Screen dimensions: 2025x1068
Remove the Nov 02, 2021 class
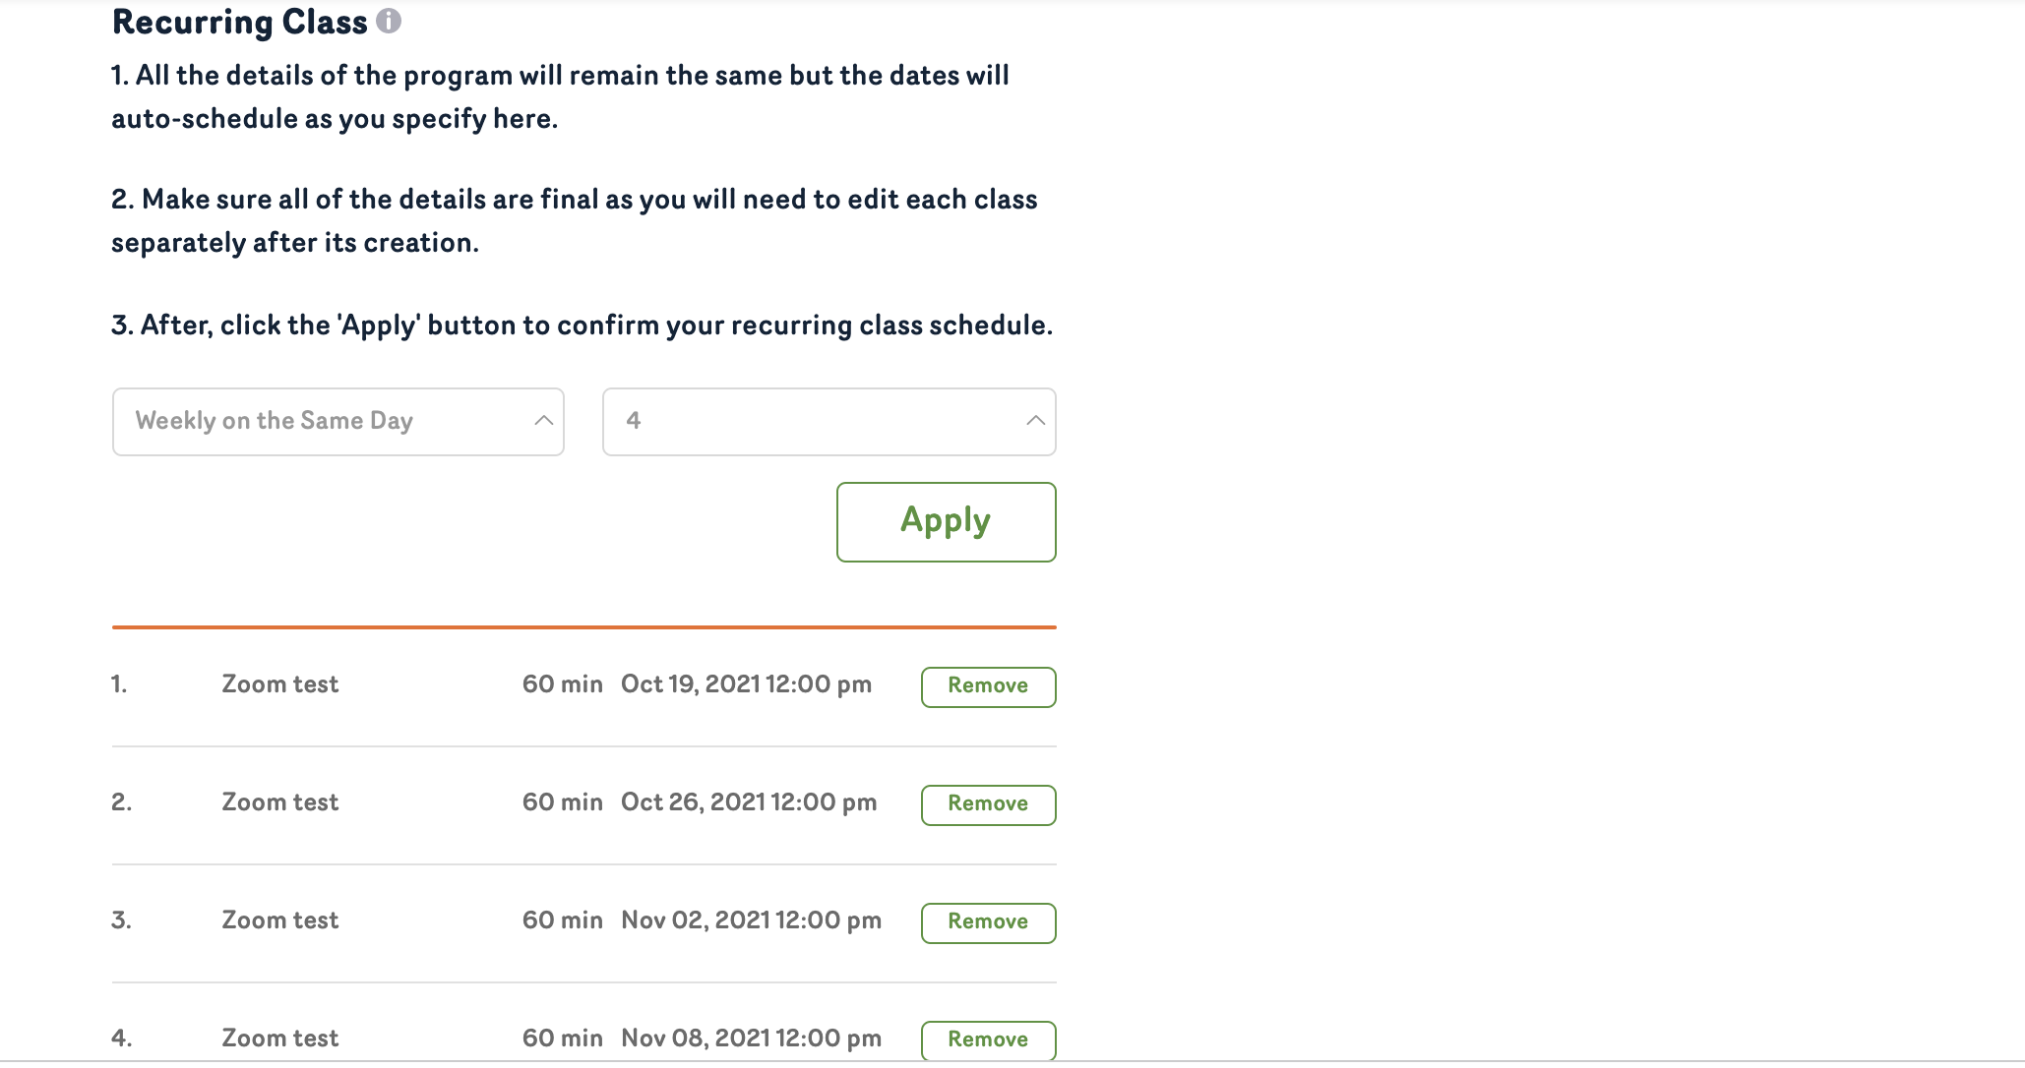click(988, 922)
